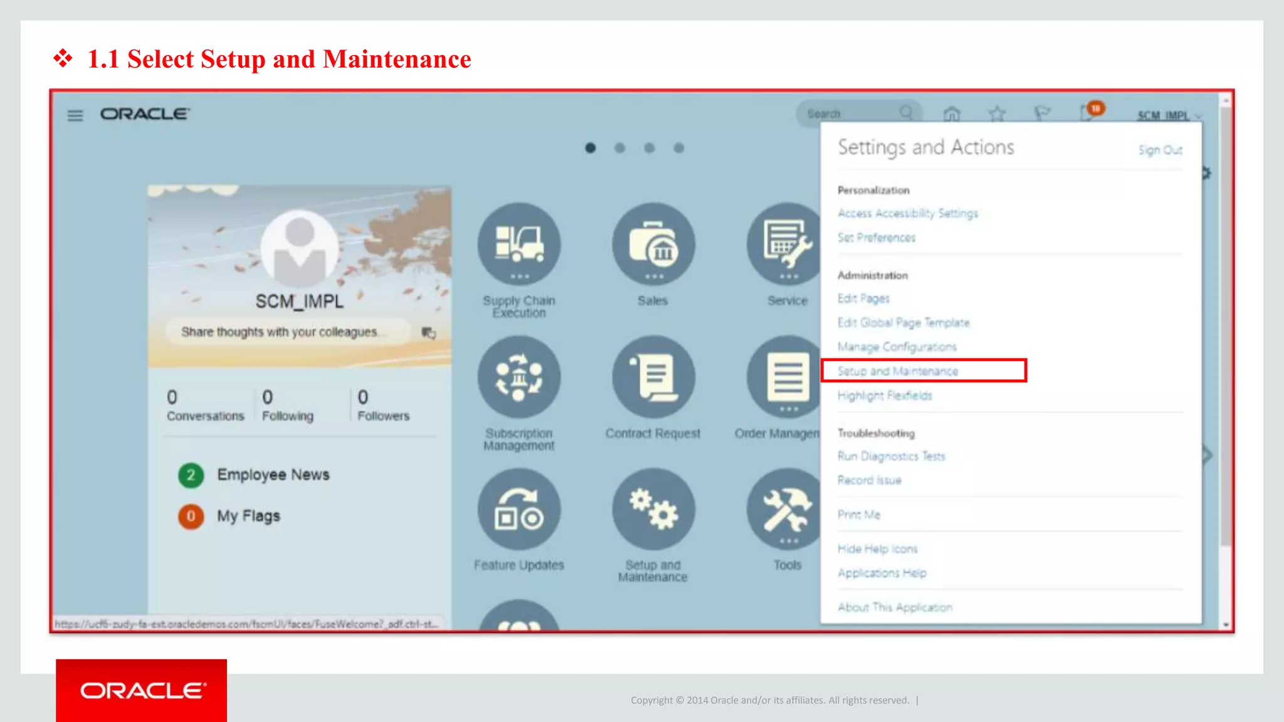Select the fourth page indicator dot
Screen dimensions: 1284x722
click(679, 148)
